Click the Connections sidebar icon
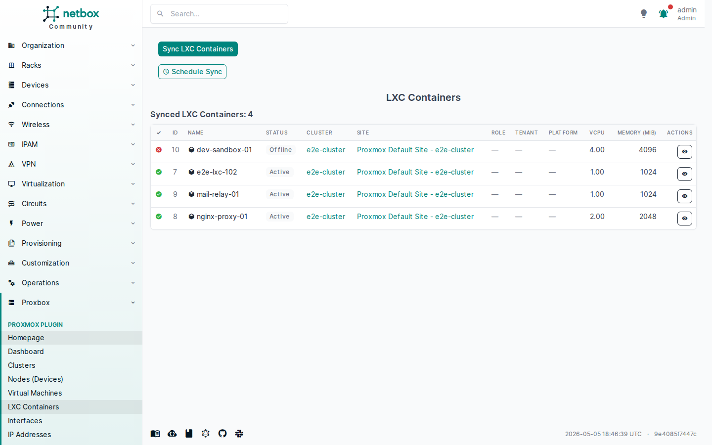Image resolution: width=712 pixels, height=445 pixels. [x=11, y=105]
